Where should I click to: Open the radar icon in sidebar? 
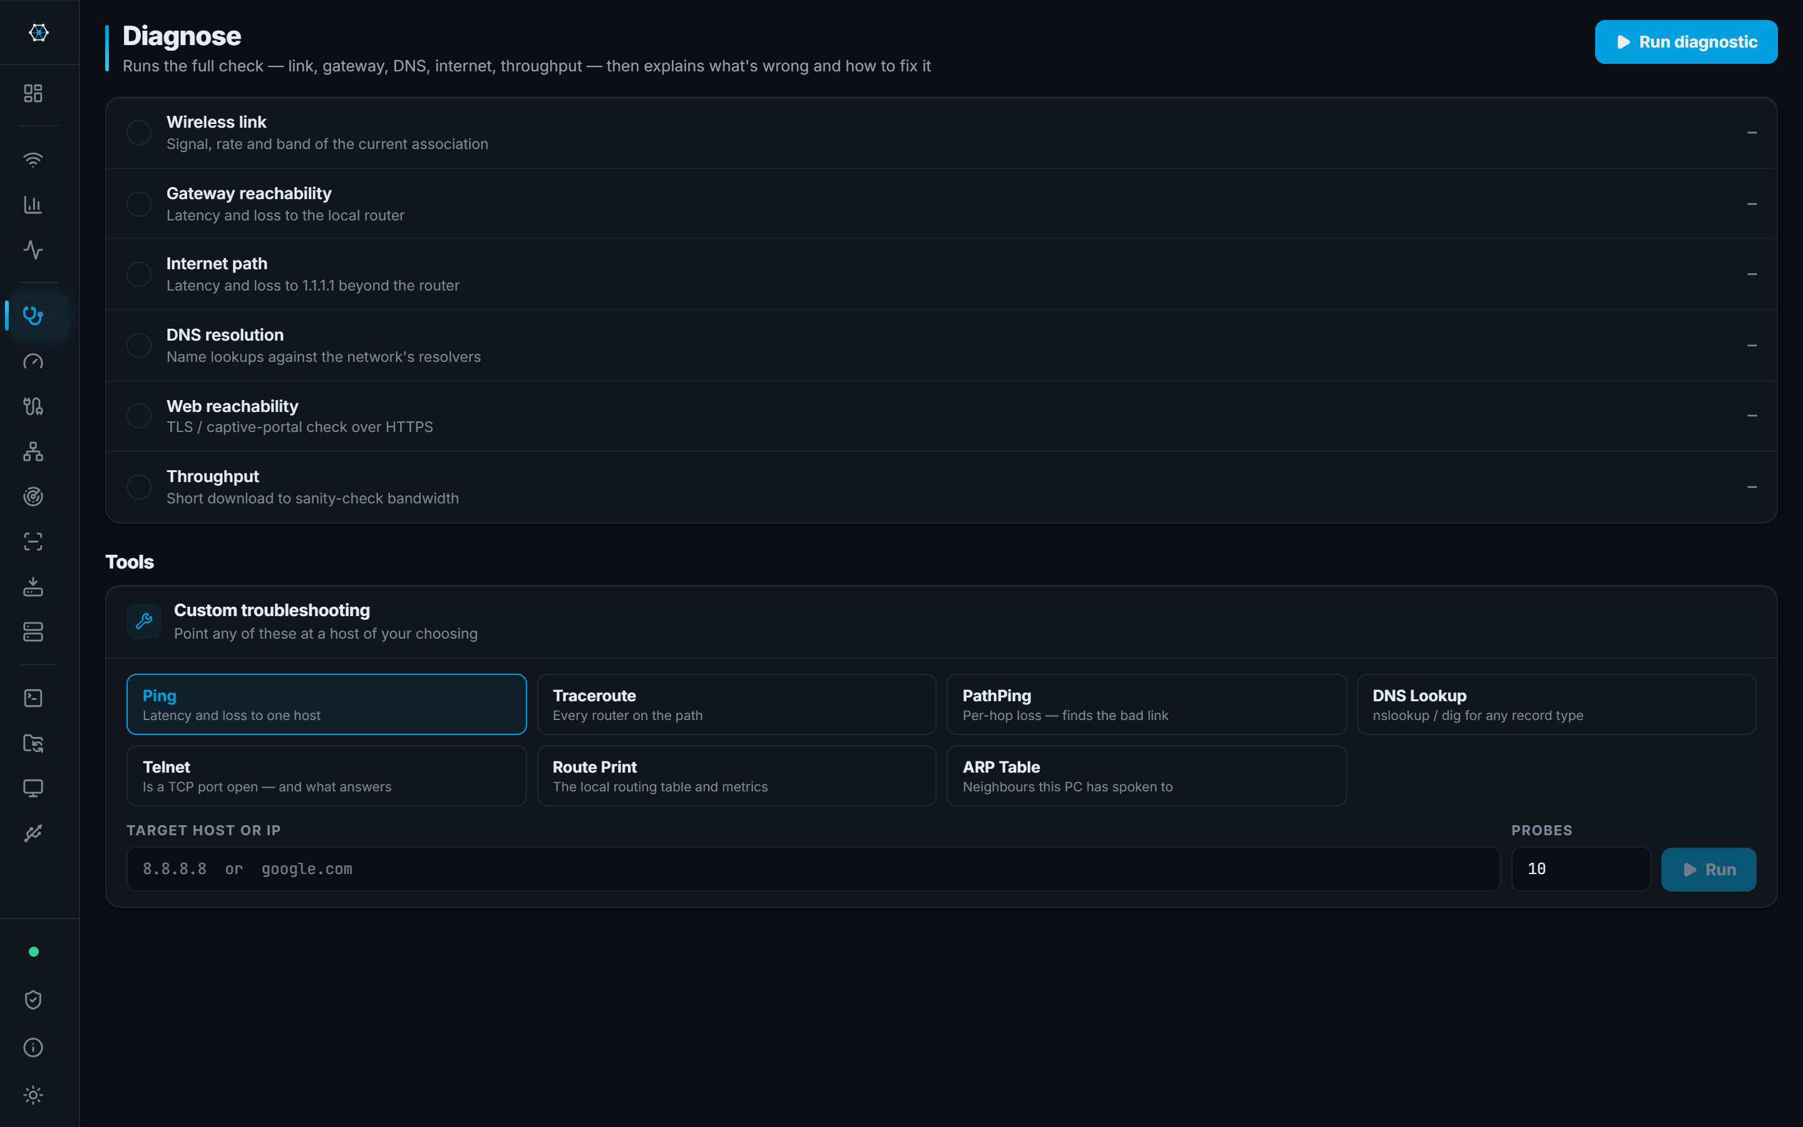tap(33, 497)
